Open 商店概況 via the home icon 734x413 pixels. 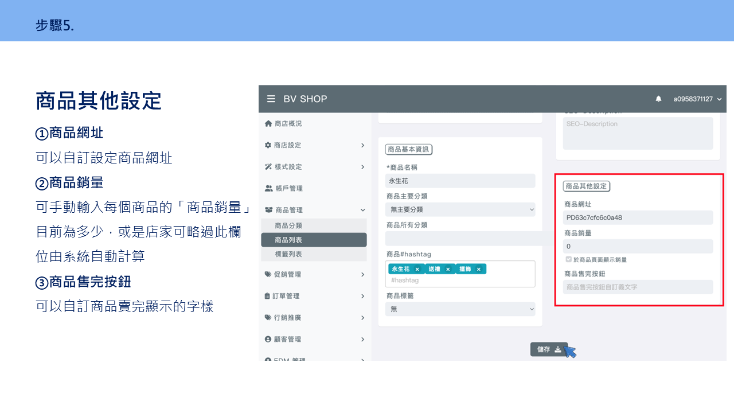coord(268,123)
